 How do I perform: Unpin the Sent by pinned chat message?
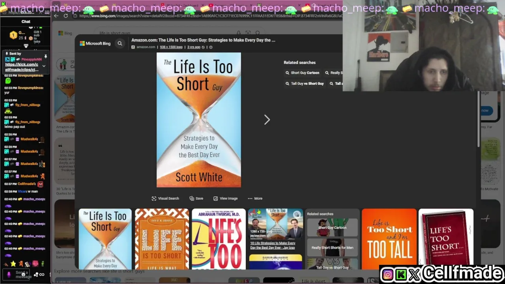click(45, 56)
